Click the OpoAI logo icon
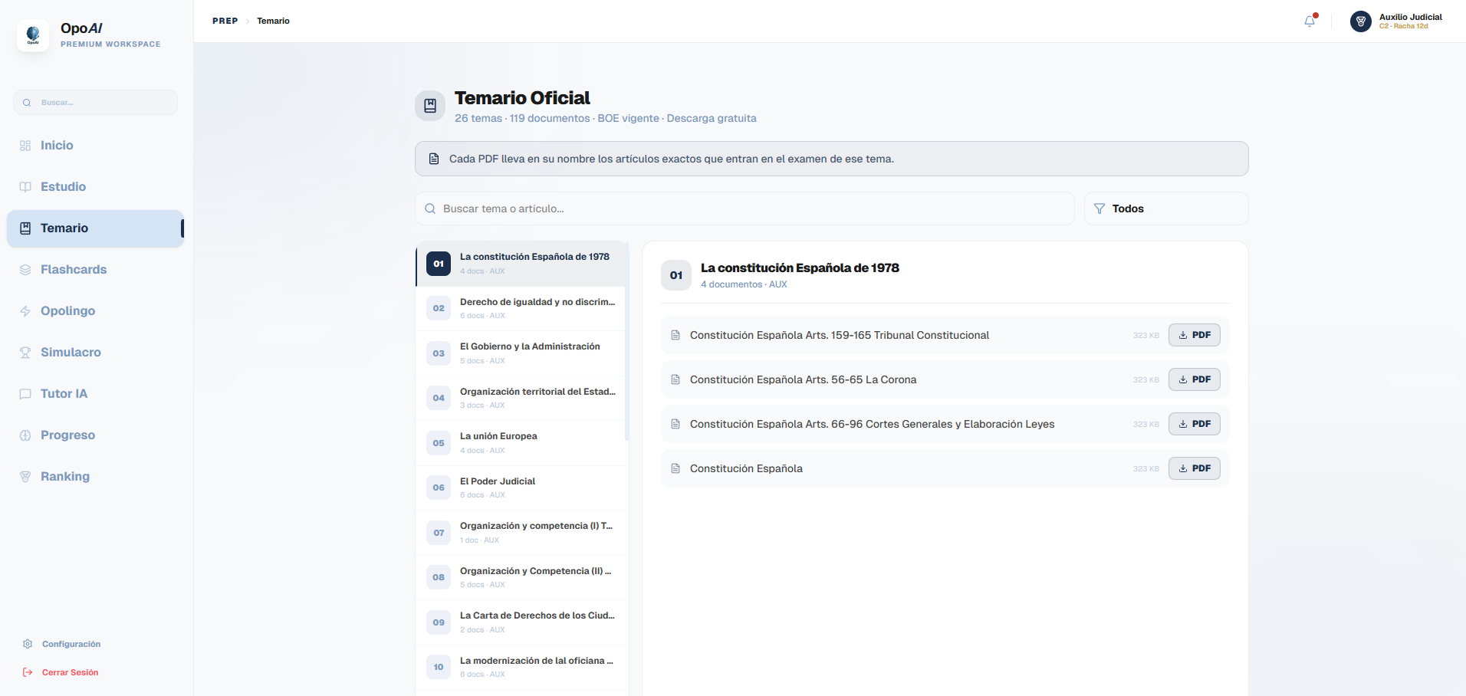Viewport: 1466px width, 696px height. 32,34
